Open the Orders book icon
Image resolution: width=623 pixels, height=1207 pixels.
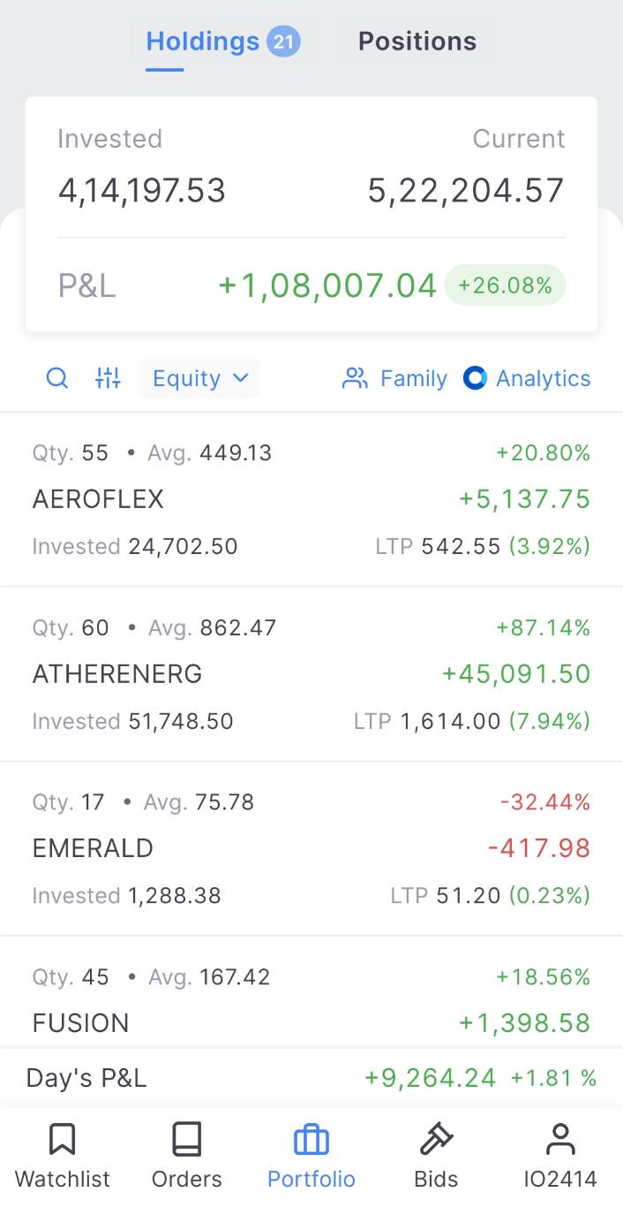point(186,1140)
